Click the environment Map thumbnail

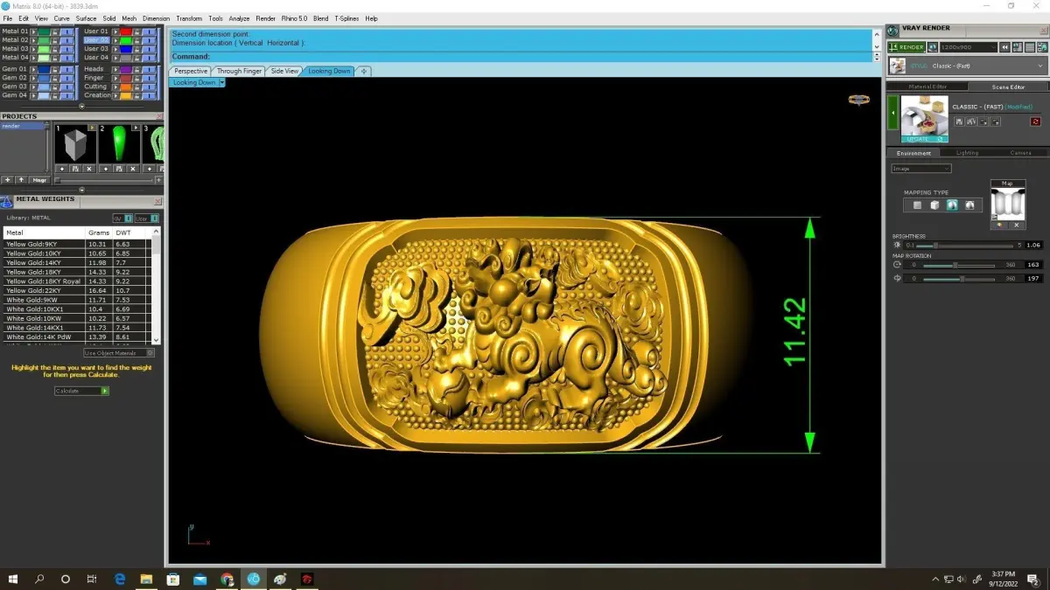tap(1008, 202)
